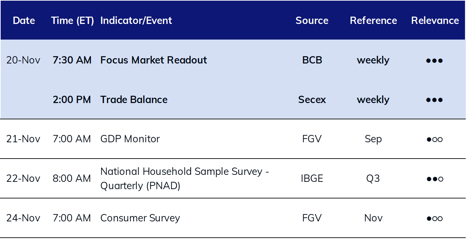
Task: Select the GDP Monitor entry
Action: 130,139
